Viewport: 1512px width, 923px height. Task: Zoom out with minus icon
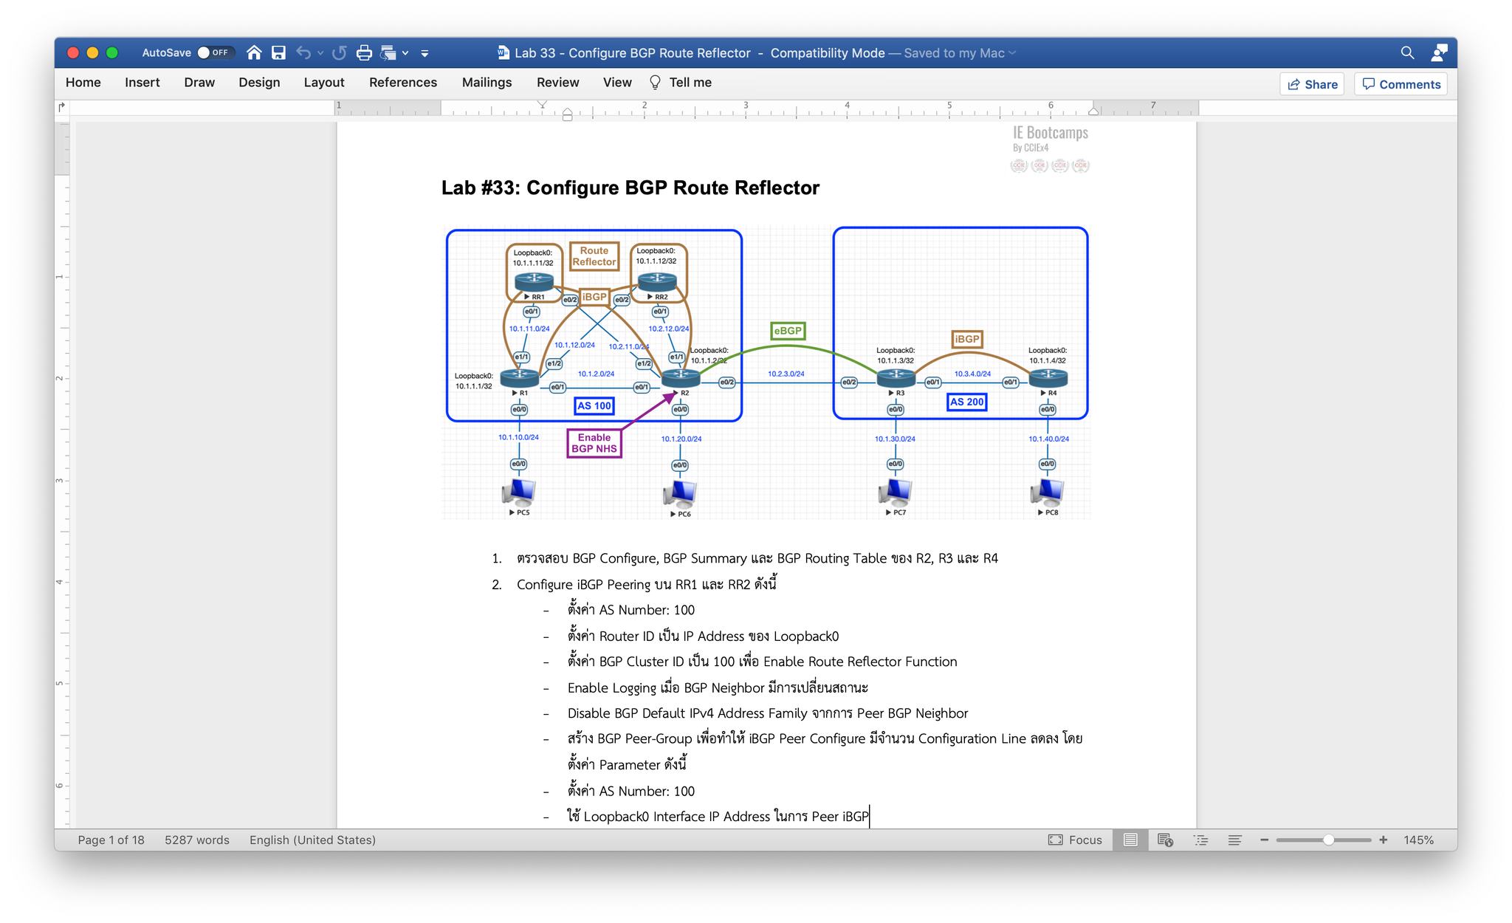[x=1264, y=840]
